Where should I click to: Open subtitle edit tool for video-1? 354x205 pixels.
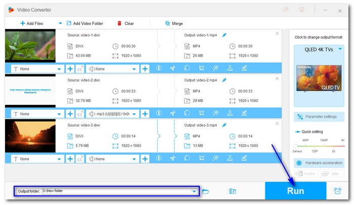[x=244, y=68]
